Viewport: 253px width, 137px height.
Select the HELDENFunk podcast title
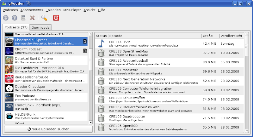click(x=25, y=115)
